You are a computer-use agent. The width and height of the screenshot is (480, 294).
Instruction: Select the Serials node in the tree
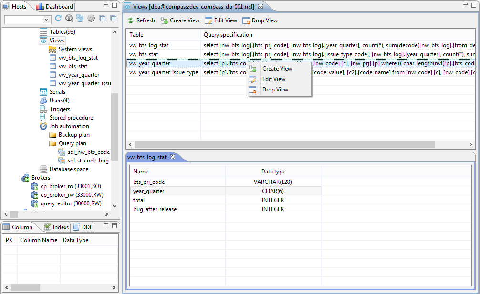tap(57, 92)
